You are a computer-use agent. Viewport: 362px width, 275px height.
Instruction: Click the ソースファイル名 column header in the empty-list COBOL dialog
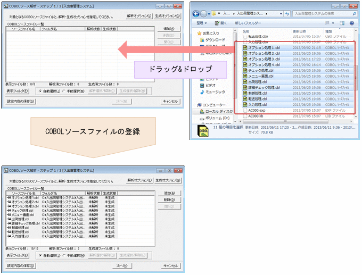[x=23, y=29]
